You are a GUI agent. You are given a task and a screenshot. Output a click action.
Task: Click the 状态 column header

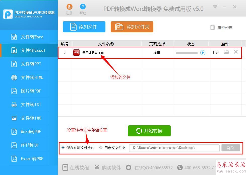(191, 44)
